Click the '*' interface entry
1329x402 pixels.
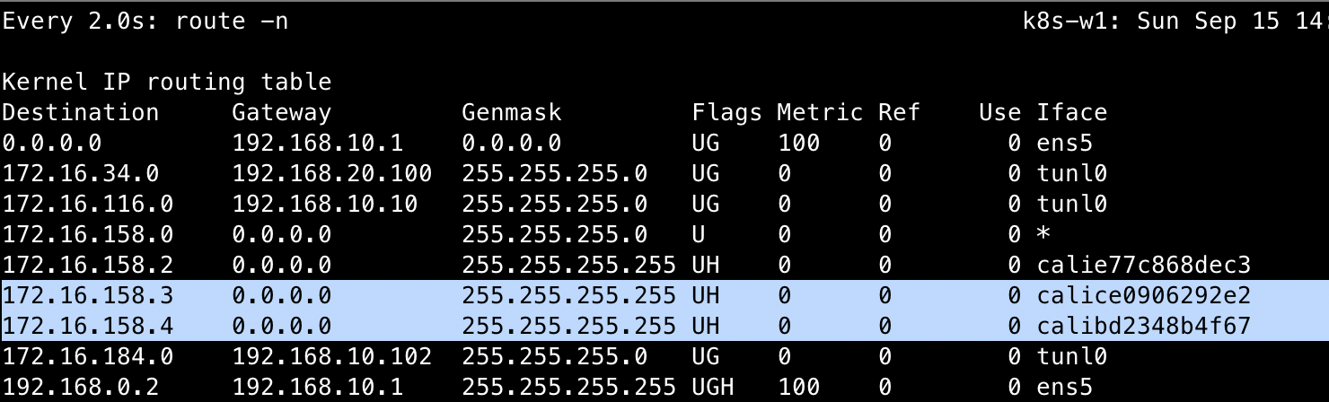tap(1043, 234)
